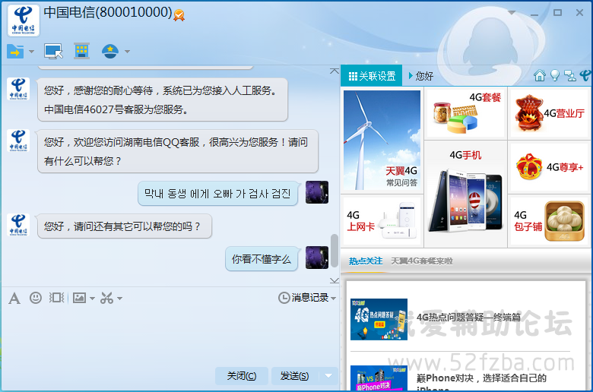Click the 巅Phone对决 article thumbnail
Image resolution: width=593 pixels, height=392 pixels.
tap(379, 378)
